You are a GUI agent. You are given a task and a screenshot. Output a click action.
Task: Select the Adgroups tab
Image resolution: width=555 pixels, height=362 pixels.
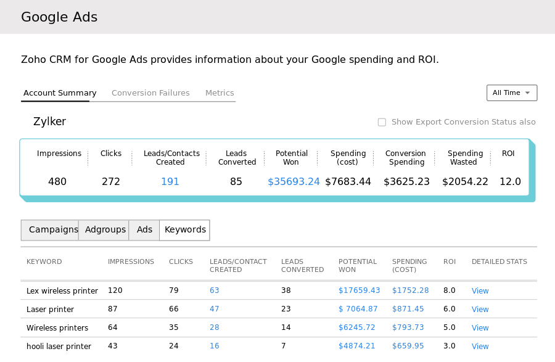pos(105,230)
